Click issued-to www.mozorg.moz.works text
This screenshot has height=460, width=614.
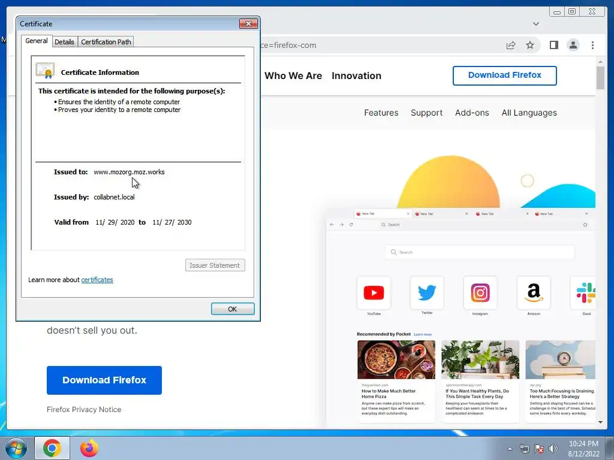[x=129, y=172]
